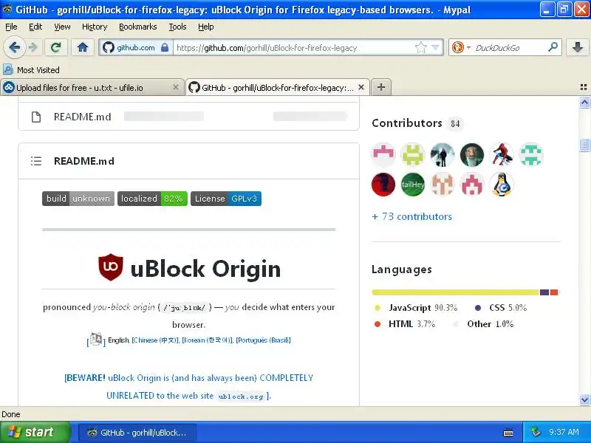Open the URL history dropdown arrow
Viewport: 591px width, 443px height.
point(436,47)
